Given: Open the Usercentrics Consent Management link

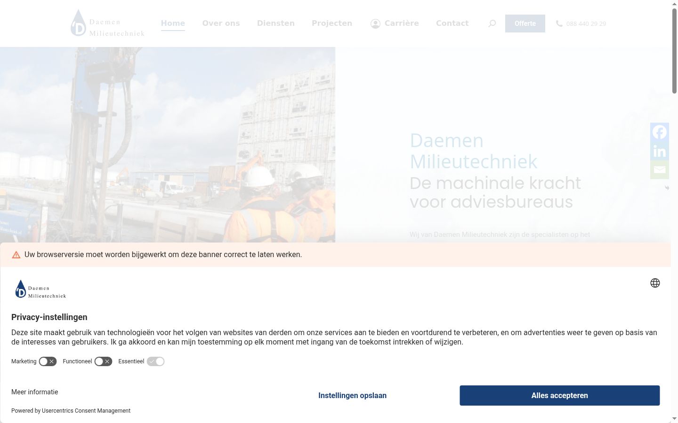Looking at the screenshot, I should 86,411.
